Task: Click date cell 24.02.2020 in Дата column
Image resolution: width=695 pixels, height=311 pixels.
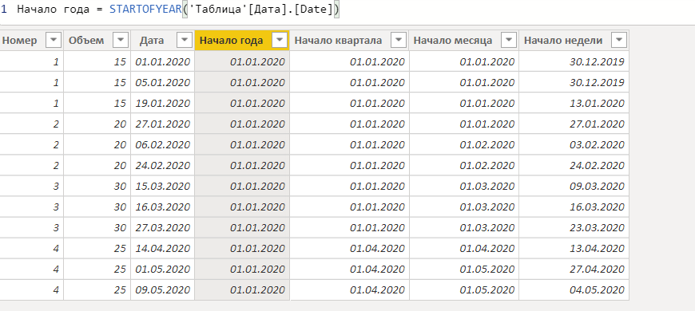Action: click(x=163, y=165)
